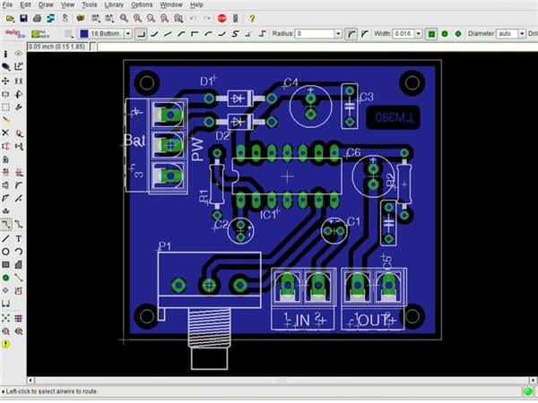
Task: Click the Undo arrow icon
Action: [x=191, y=18]
